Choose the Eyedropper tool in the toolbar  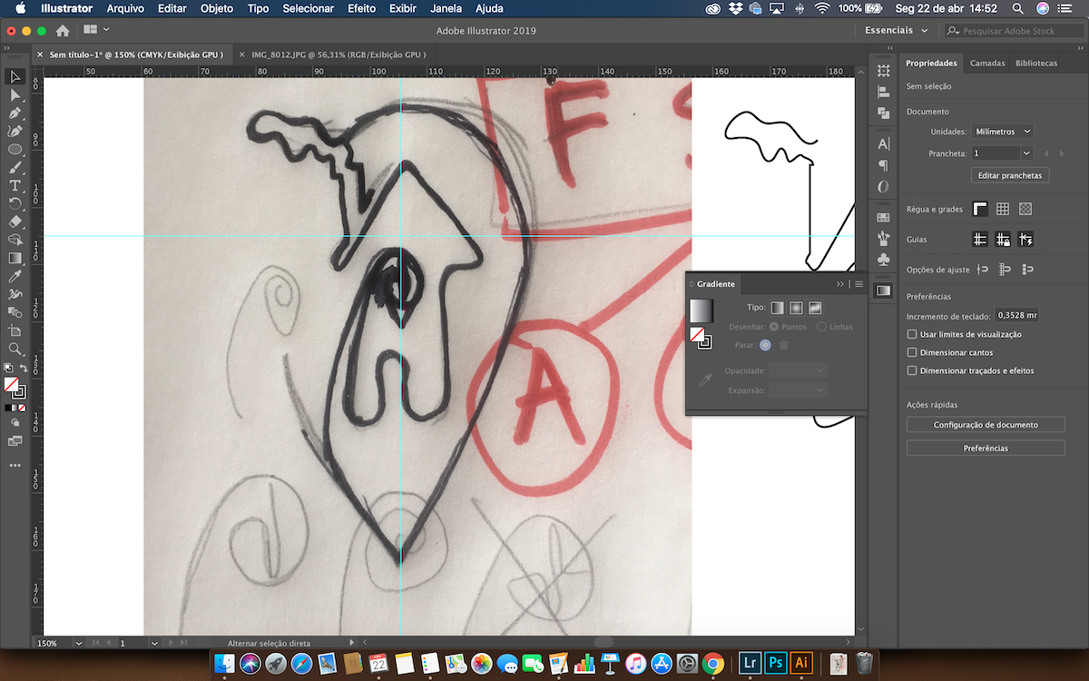(x=15, y=276)
